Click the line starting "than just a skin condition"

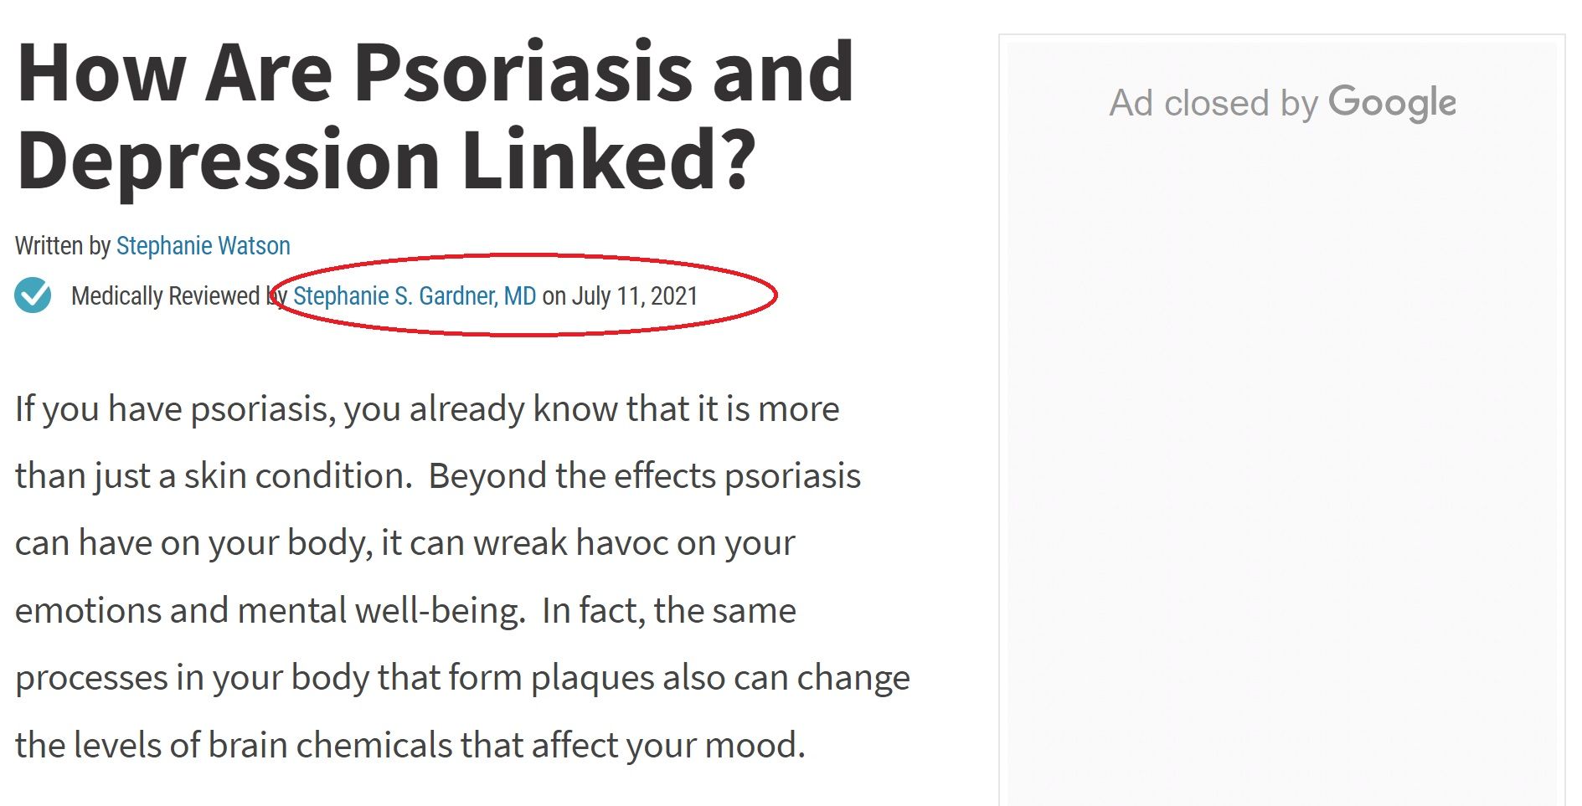(x=437, y=476)
